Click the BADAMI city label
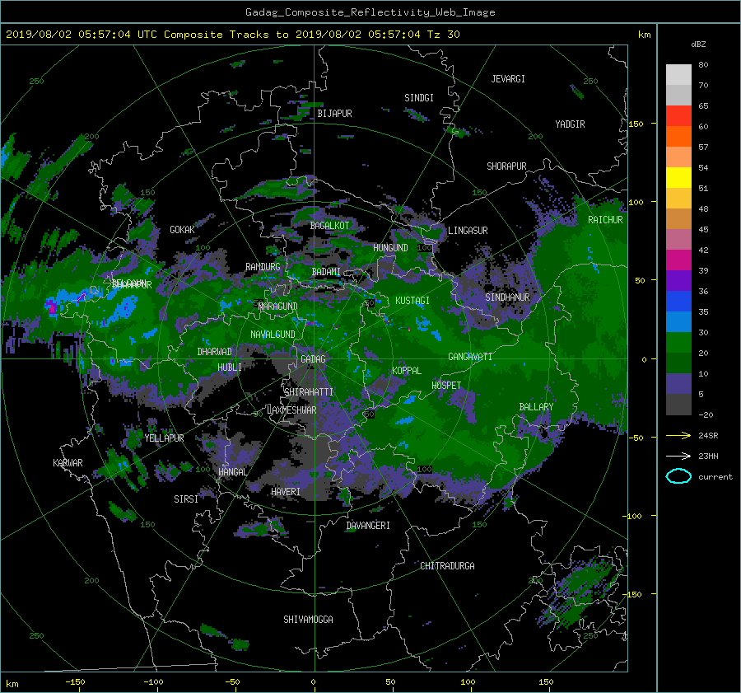 coord(326,272)
